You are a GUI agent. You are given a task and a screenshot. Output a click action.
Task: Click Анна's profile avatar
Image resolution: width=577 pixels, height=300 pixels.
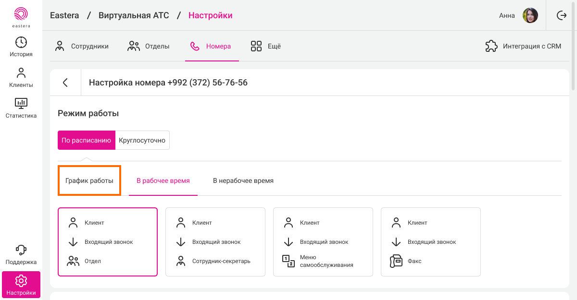pos(530,15)
